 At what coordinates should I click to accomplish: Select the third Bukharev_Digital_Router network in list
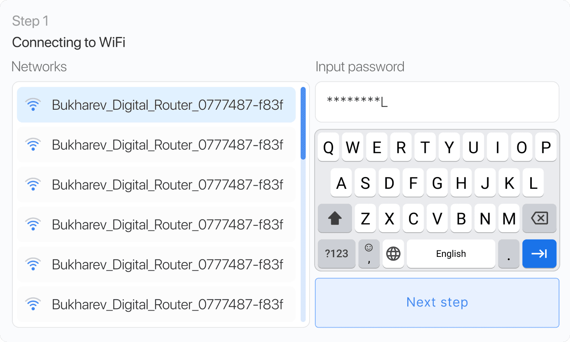click(156, 185)
